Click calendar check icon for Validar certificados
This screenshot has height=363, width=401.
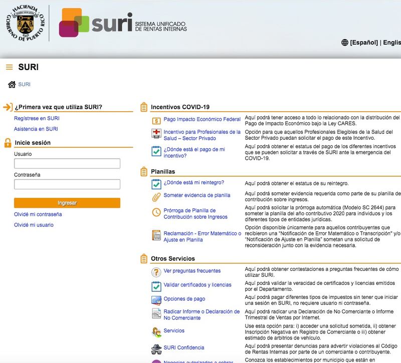pos(156,286)
